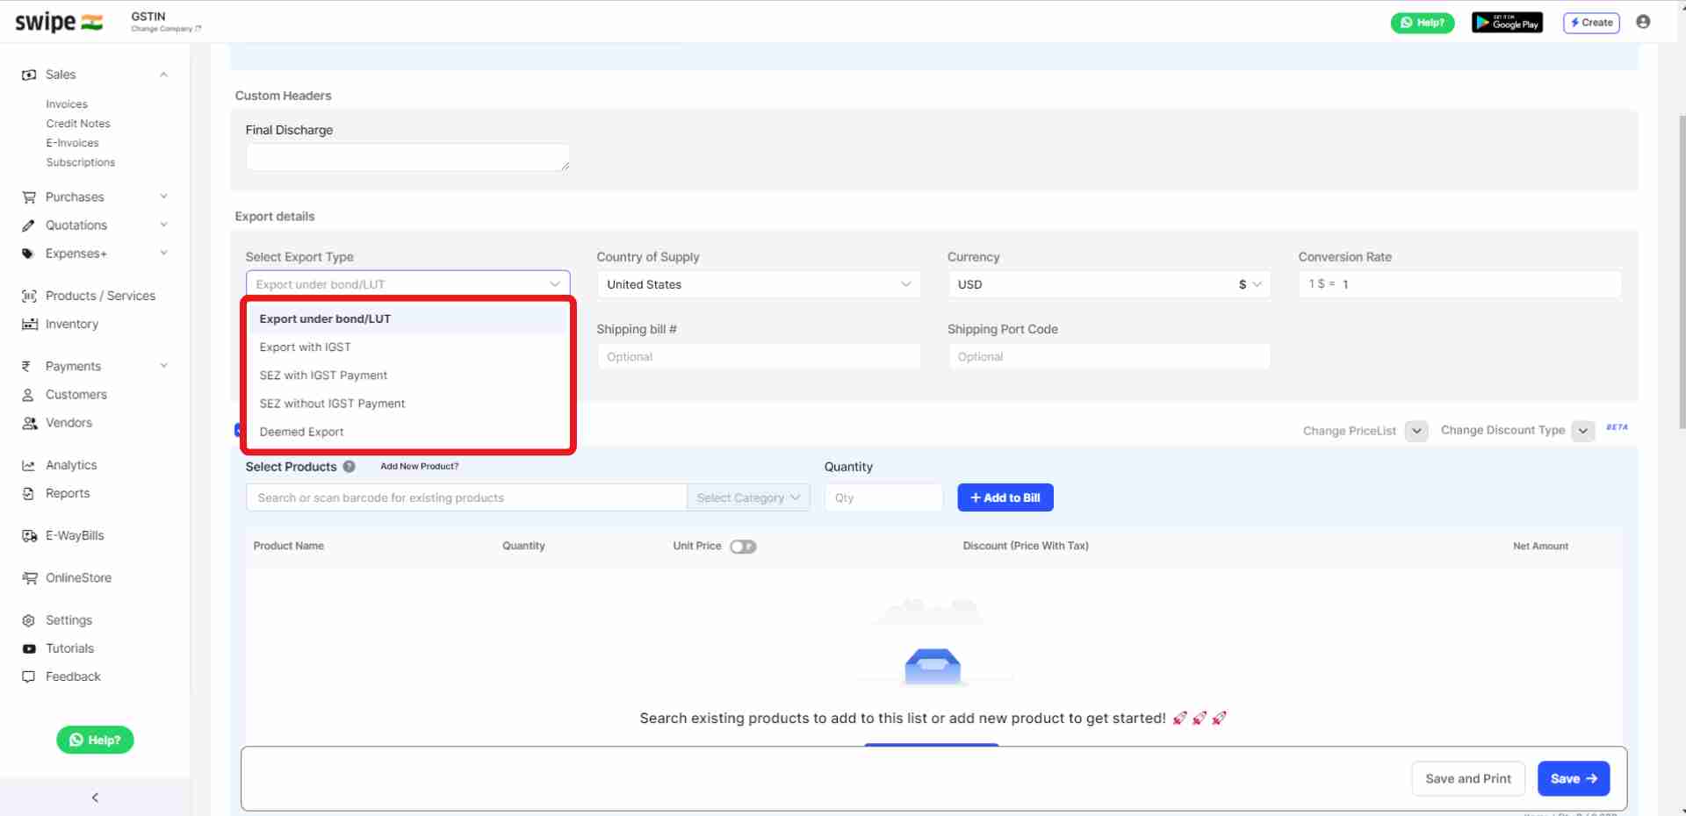
Task: Select Export under bond/LUT option
Action: pos(407,319)
